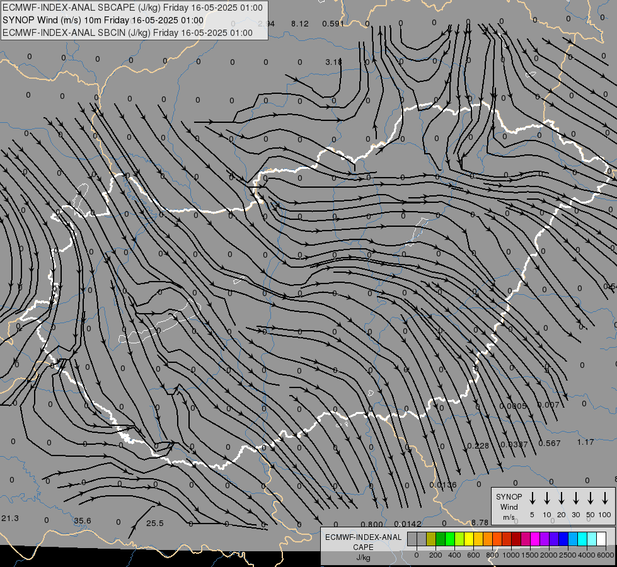Click the 1000 tick on CAPE scale

(511, 555)
